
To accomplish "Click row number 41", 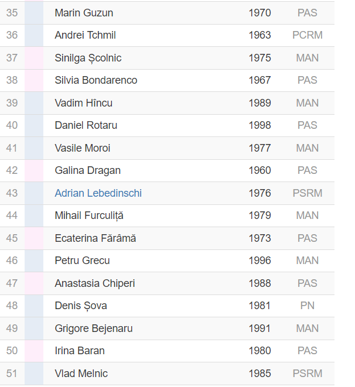I will point(12,148).
